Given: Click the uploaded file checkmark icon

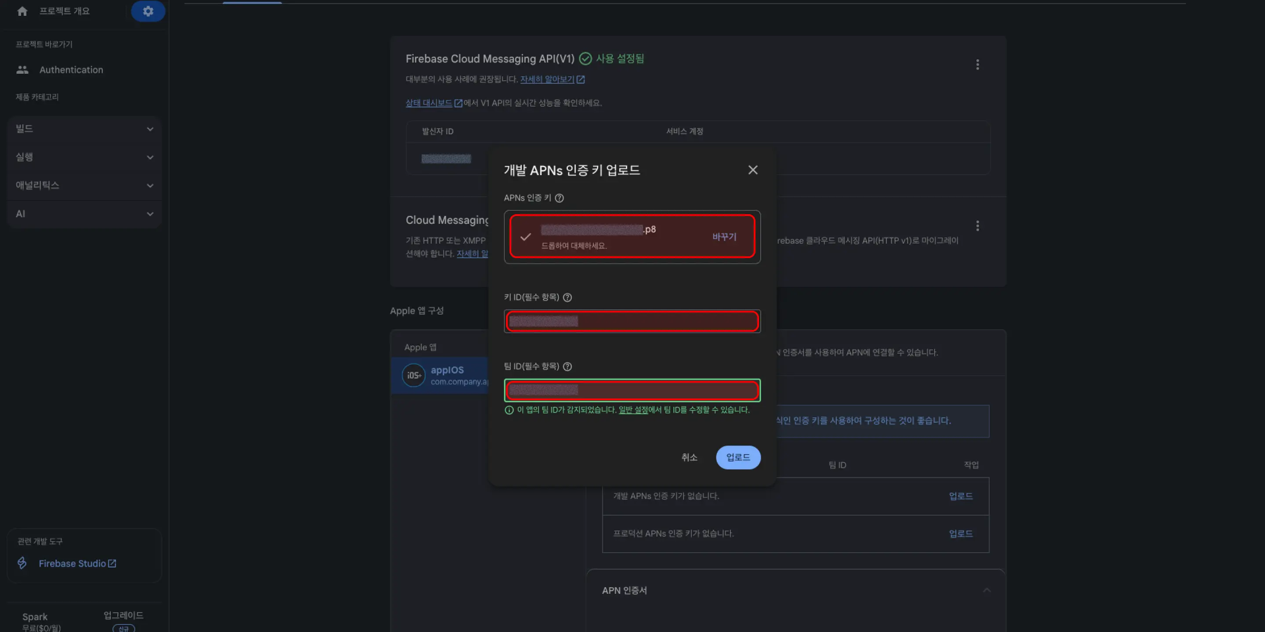Looking at the screenshot, I should (x=525, y=237).
